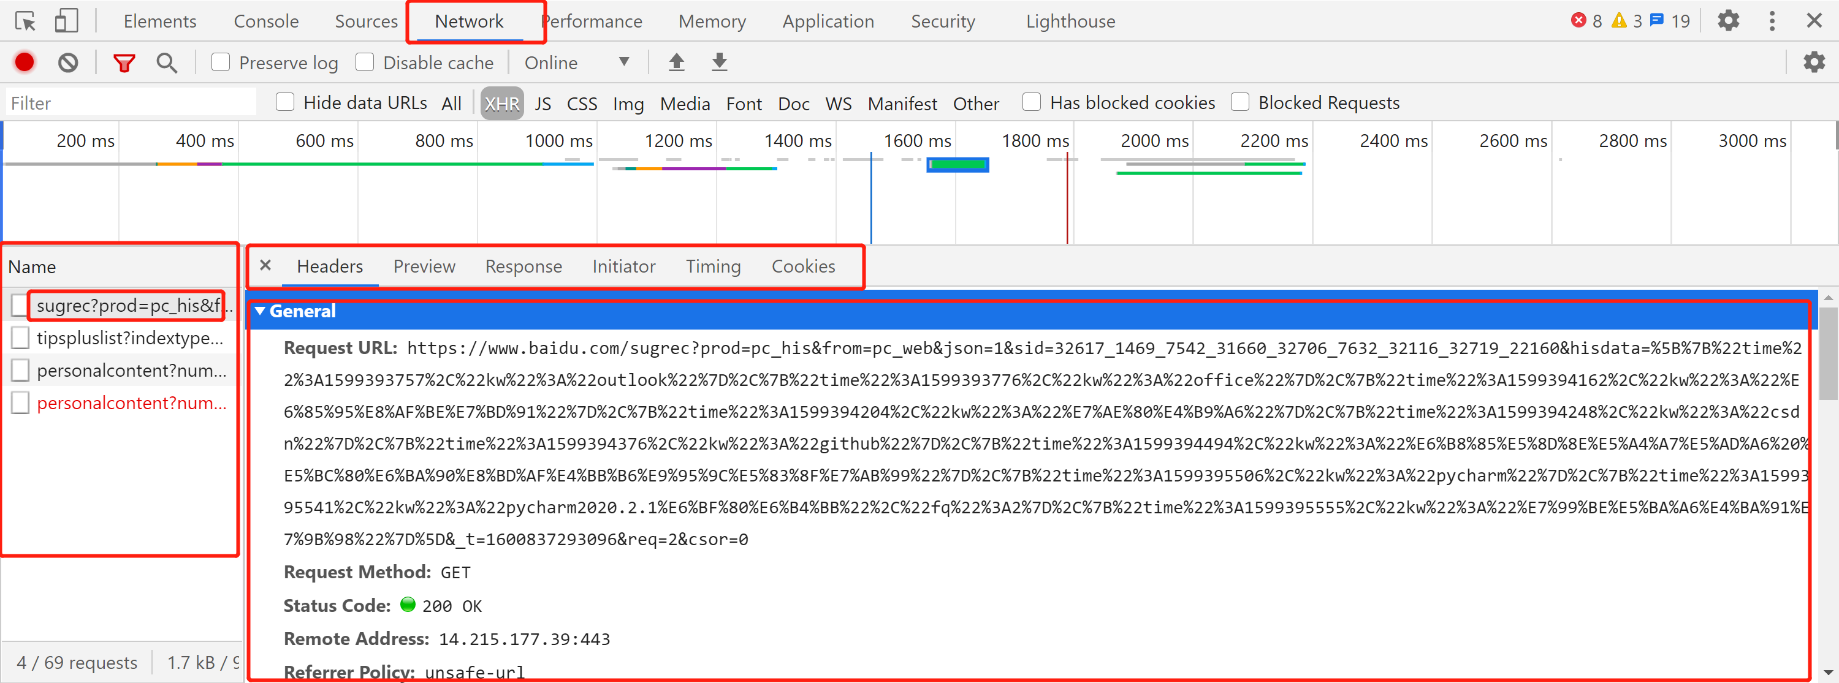1839x683 pixels.
Task: Filter requests by JS type
Action: coord(543,104)
